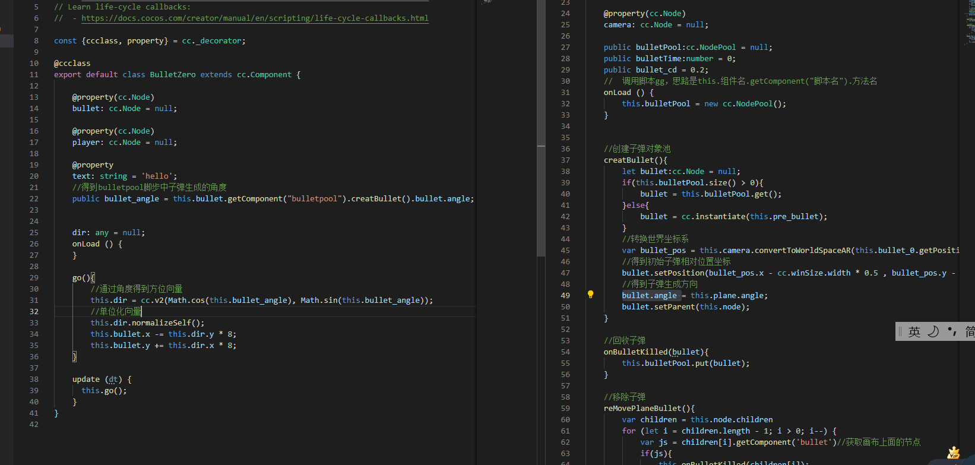Click the gold VIP crown icon
Image resolution: width=975 pixels, height=465 pixels.
tap(954, 453)
